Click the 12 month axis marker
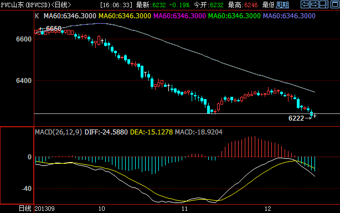The height and width of the screenshot is (213, 340). (x=268, y=209)
